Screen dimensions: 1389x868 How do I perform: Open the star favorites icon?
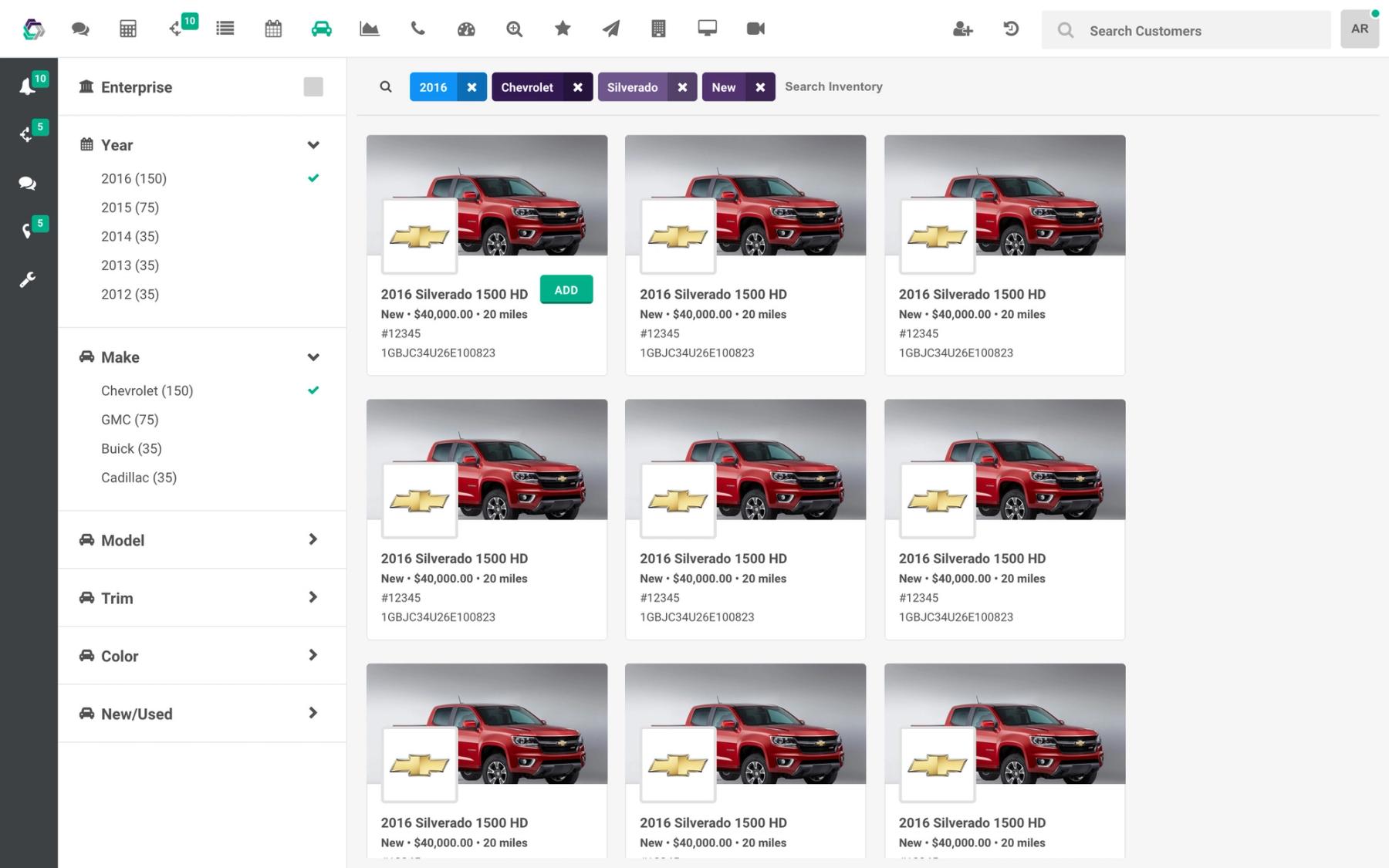pos(563,29)
